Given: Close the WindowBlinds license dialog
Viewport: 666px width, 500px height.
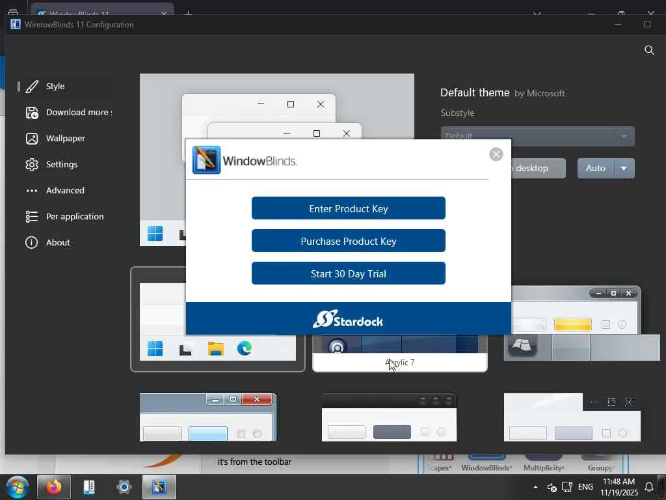Looking at the screenshot, I should [496, 154].
